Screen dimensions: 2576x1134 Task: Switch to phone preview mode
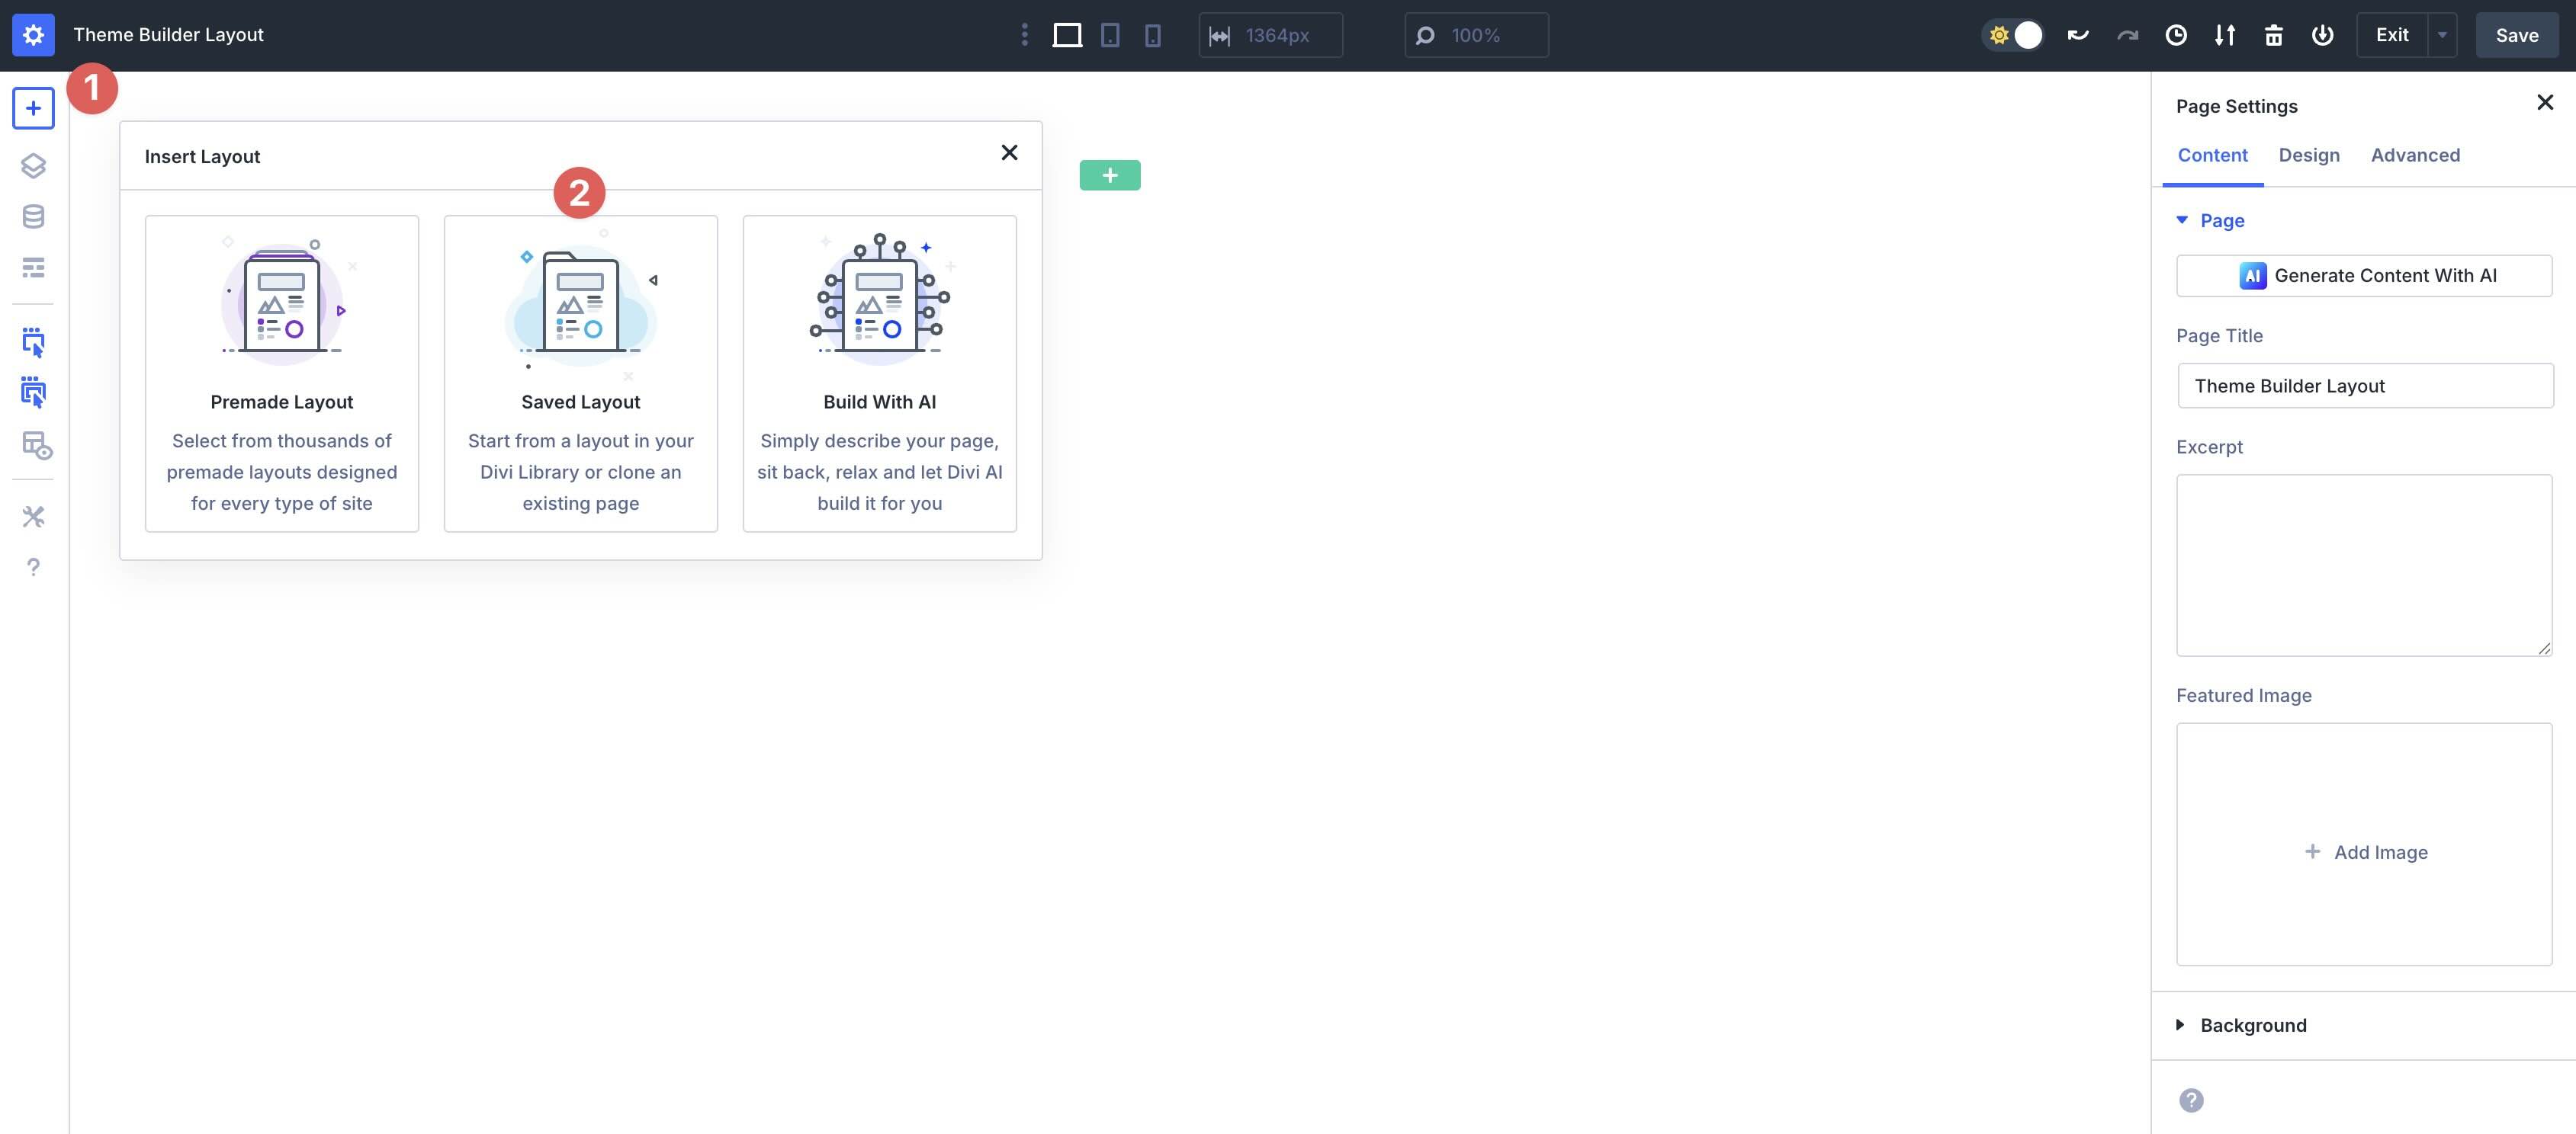tap(1154, 34)
